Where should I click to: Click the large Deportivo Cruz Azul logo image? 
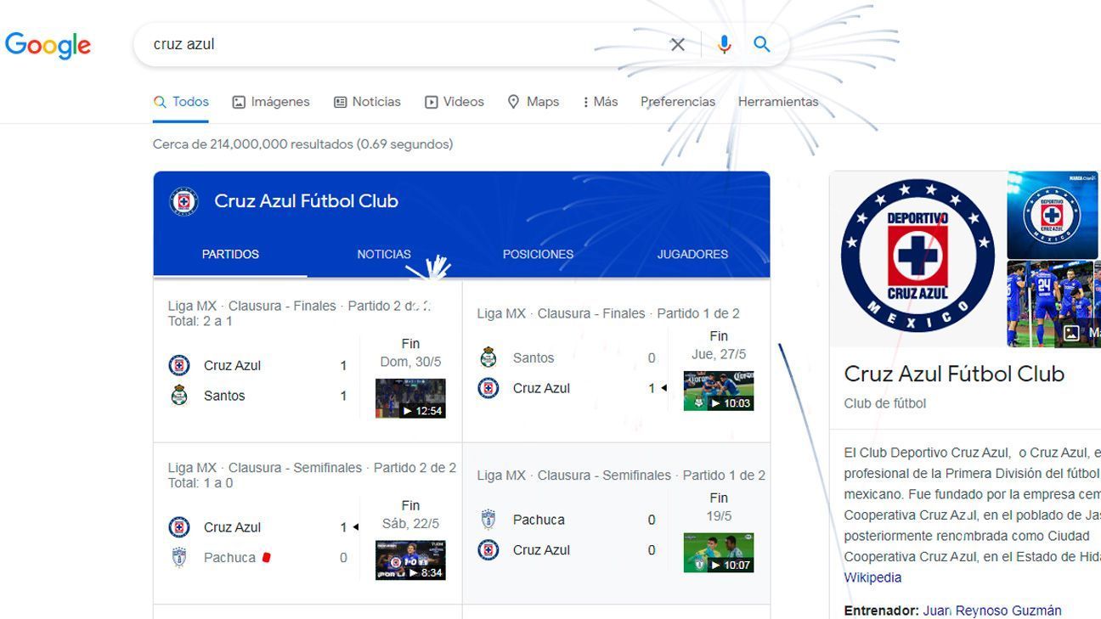tap(918, 256)
